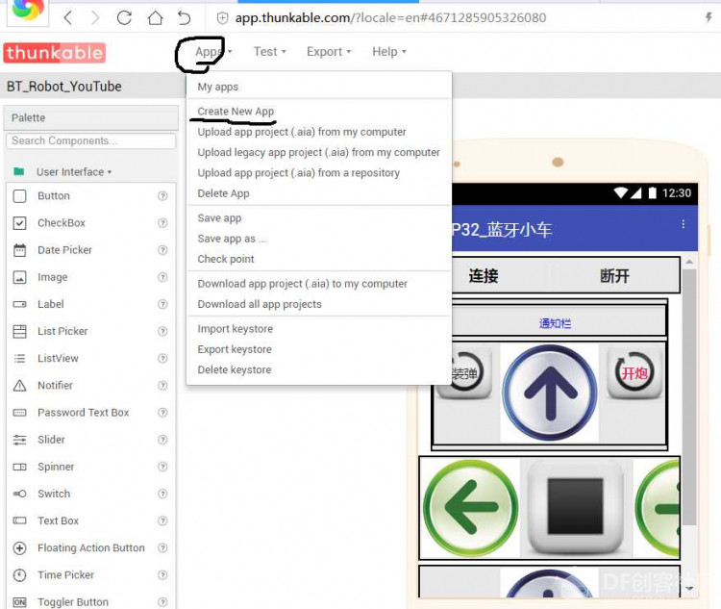721x609 pixels.
Task: Open help for Spinner component
Action: click(x=162, y=467)
